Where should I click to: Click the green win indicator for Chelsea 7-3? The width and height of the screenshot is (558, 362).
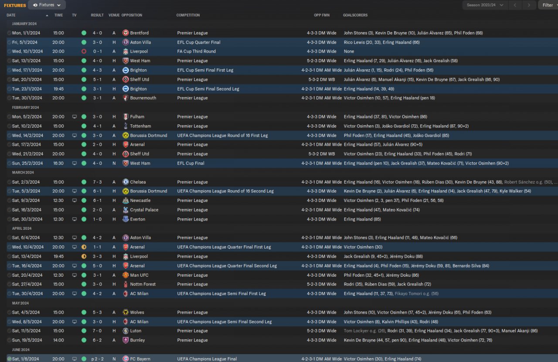(x=84, y=182)
